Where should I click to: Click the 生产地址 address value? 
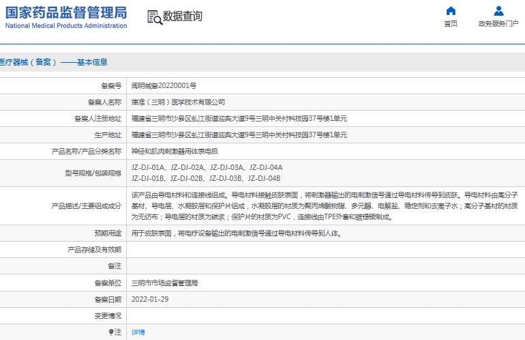coord(239,135)
